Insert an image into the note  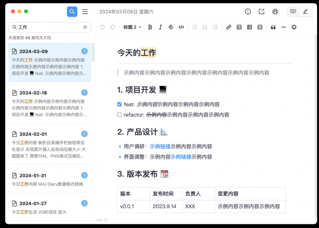coord(239,27)
